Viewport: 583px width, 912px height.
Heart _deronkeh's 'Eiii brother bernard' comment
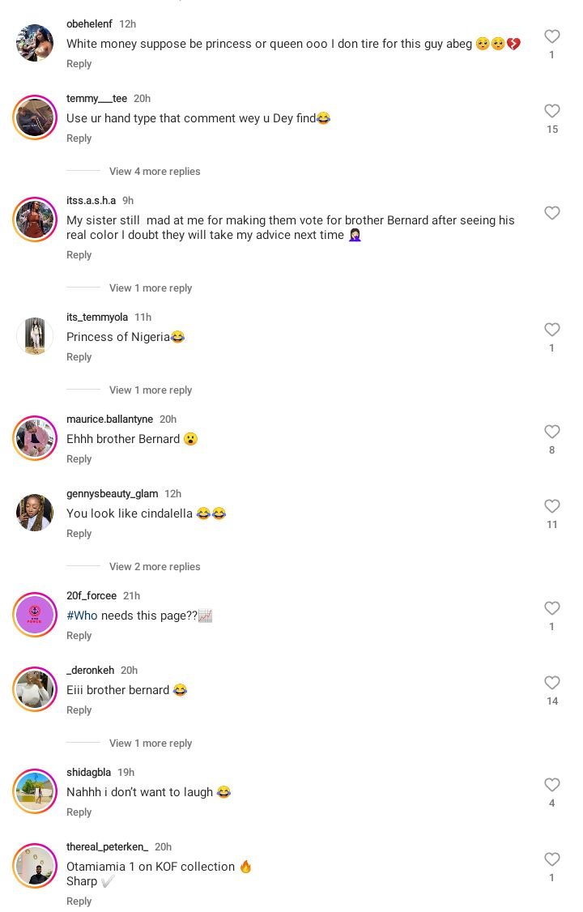point(552,683)
